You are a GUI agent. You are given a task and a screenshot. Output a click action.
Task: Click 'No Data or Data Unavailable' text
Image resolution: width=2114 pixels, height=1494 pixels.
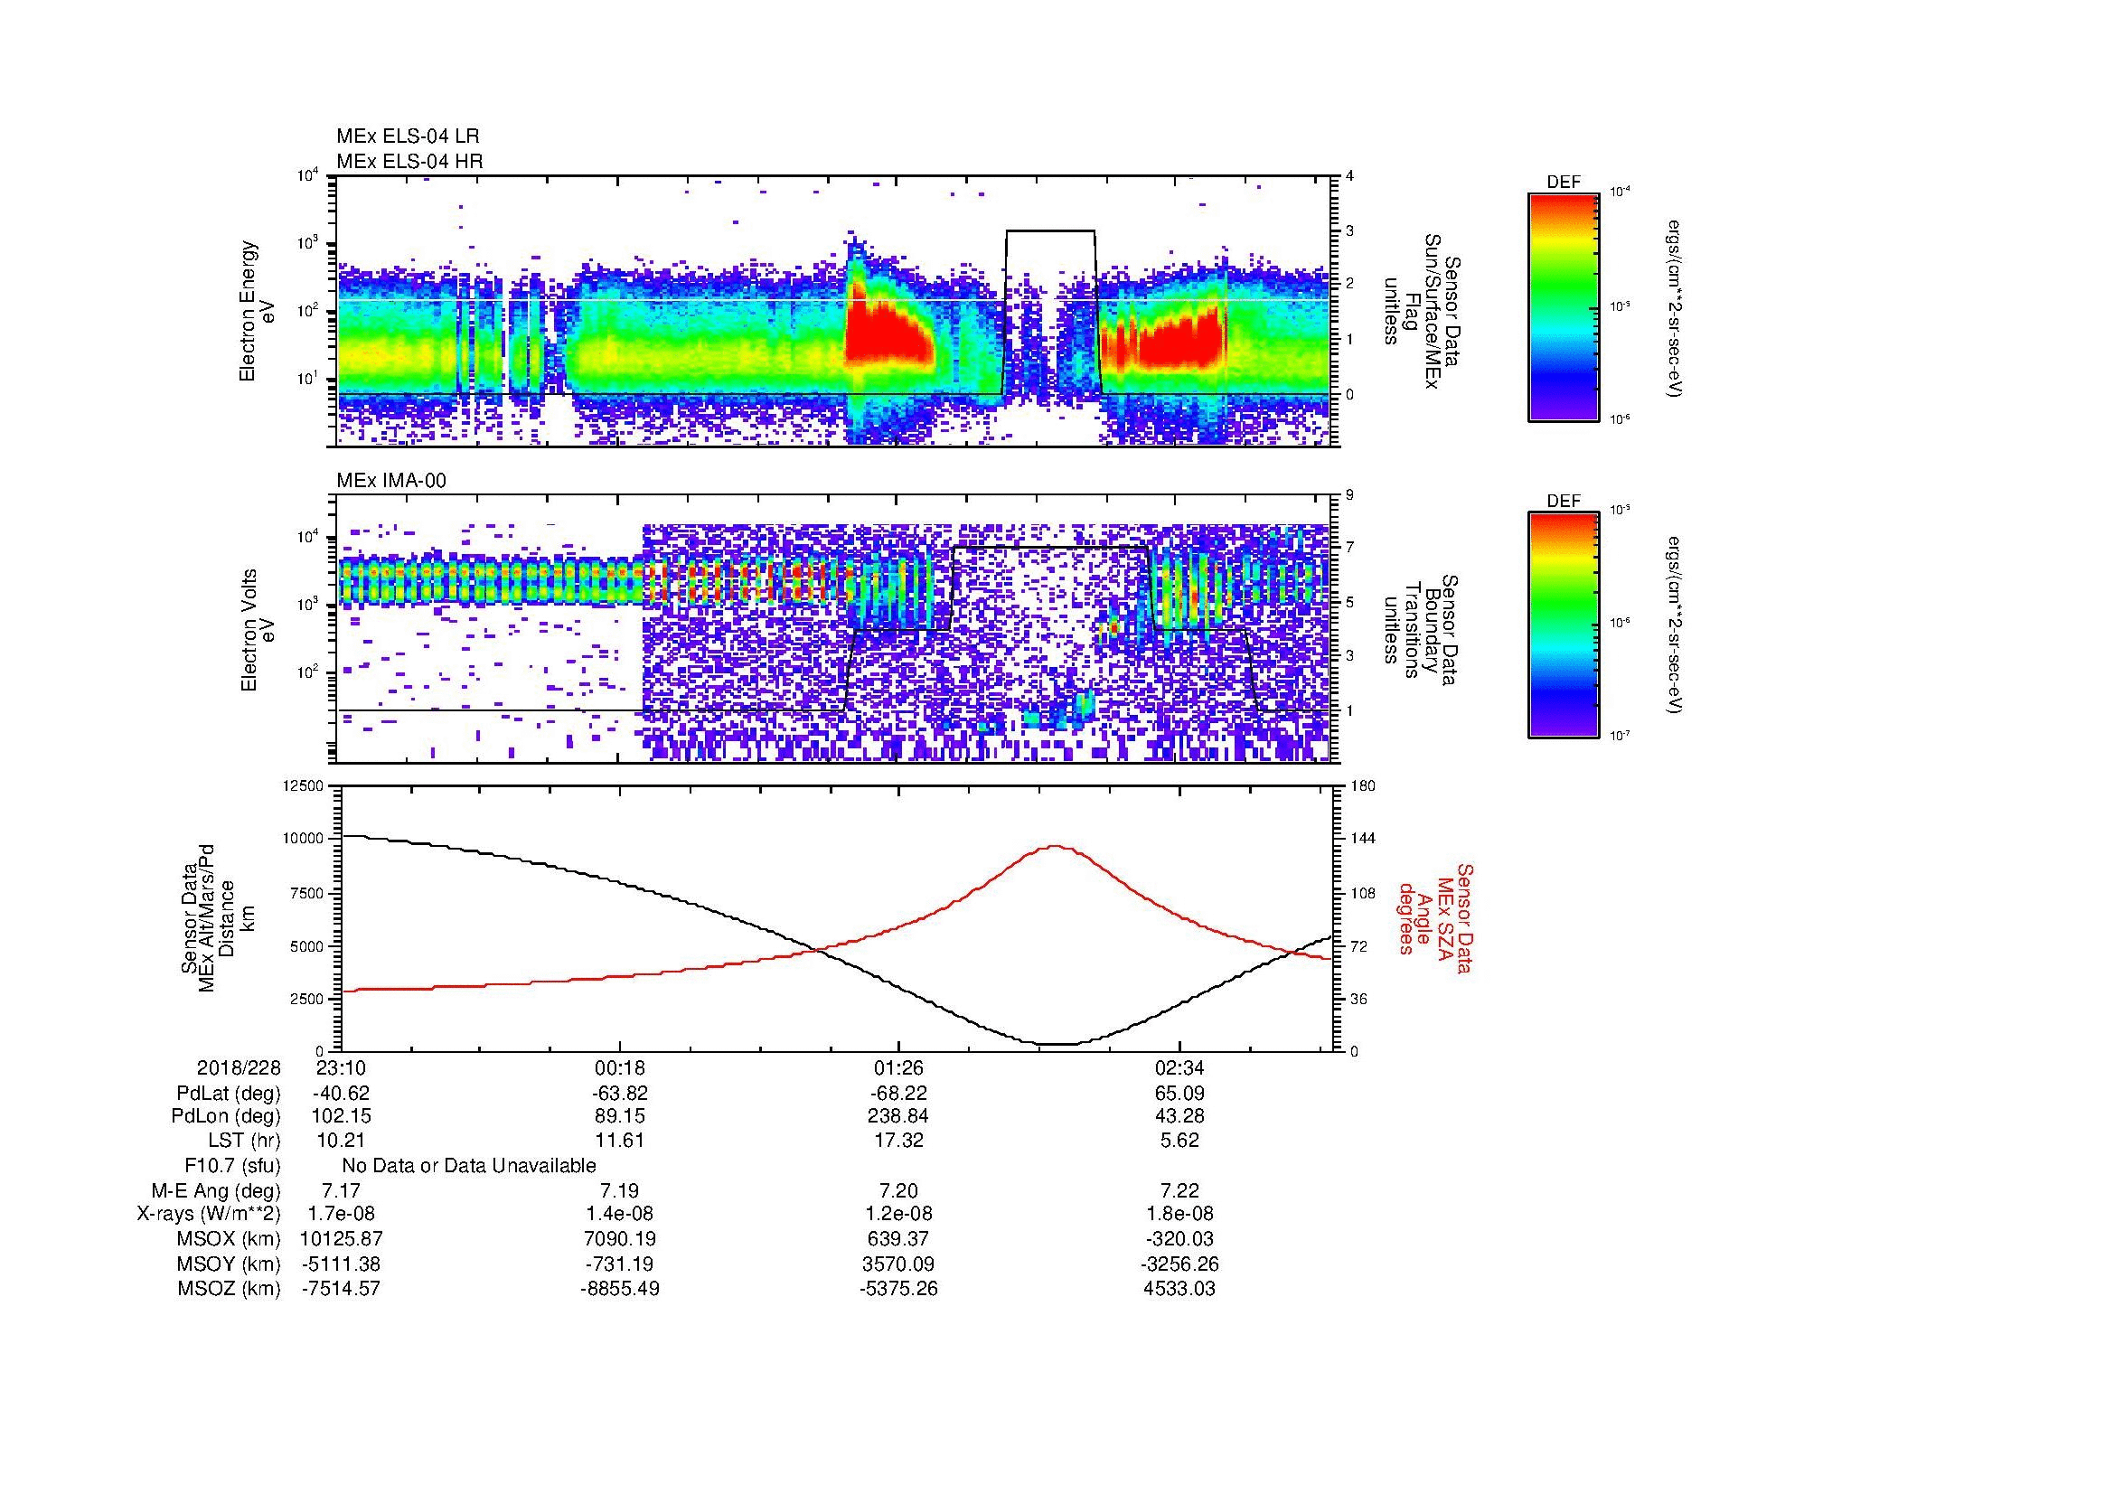coord(469,1166)
